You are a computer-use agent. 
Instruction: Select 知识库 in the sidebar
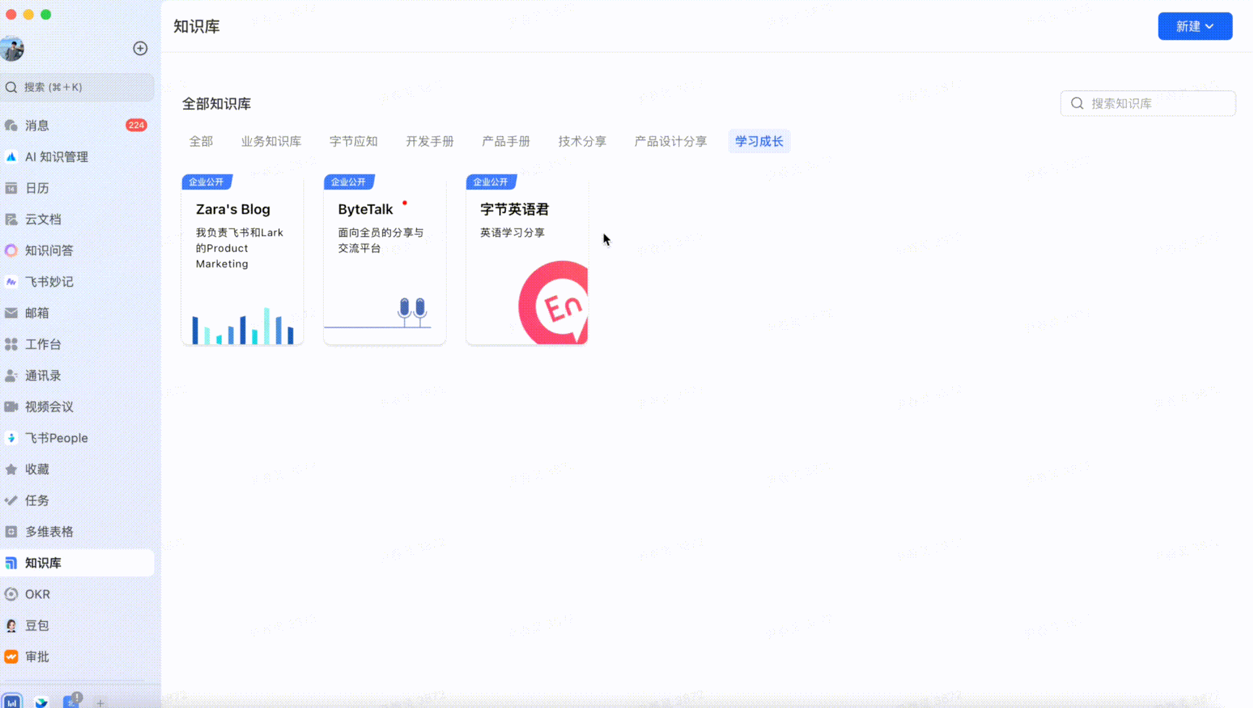point(77,563)
